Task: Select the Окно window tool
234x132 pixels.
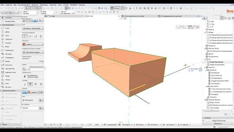Action: [x=11, y=36]
